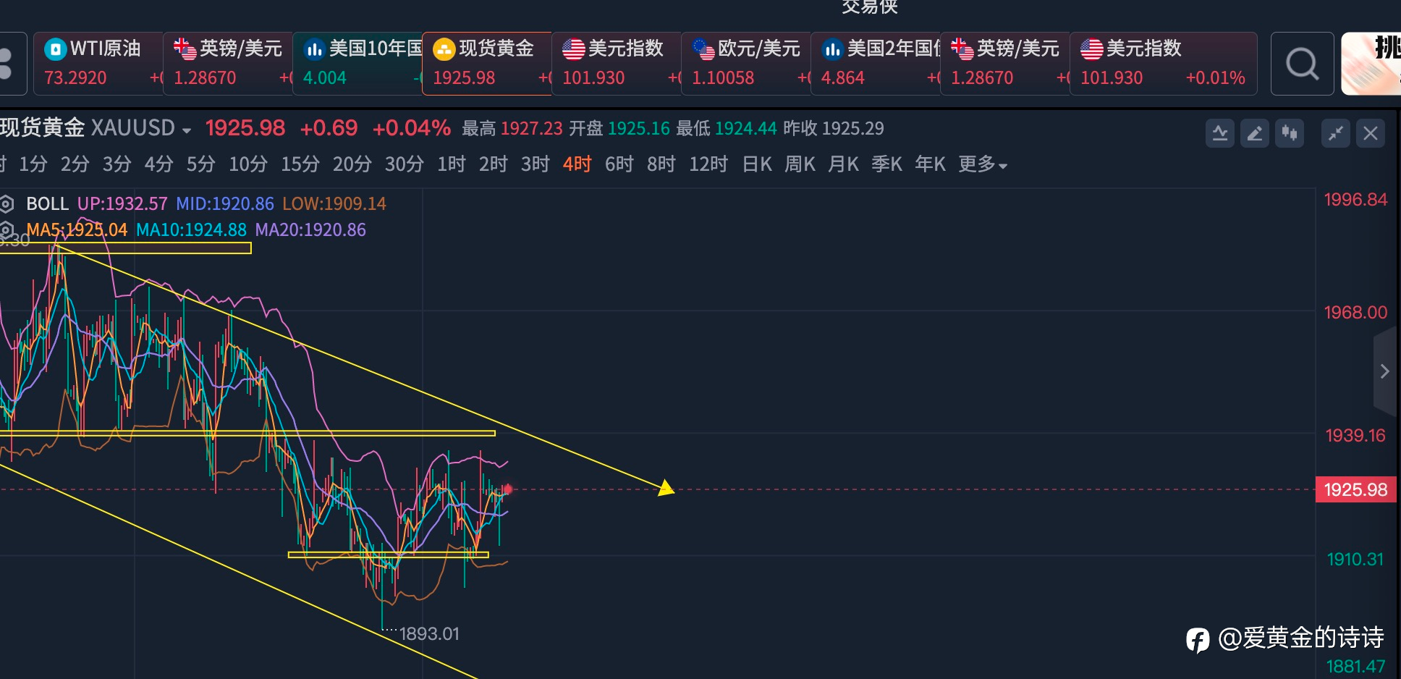1401x679 pixels.
Task: Click the UP:1932.57 Bollinger value
Action: 122,203
